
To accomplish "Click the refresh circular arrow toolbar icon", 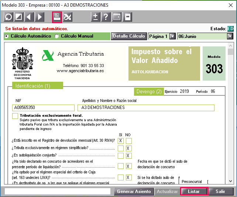I will coord(8,17).
